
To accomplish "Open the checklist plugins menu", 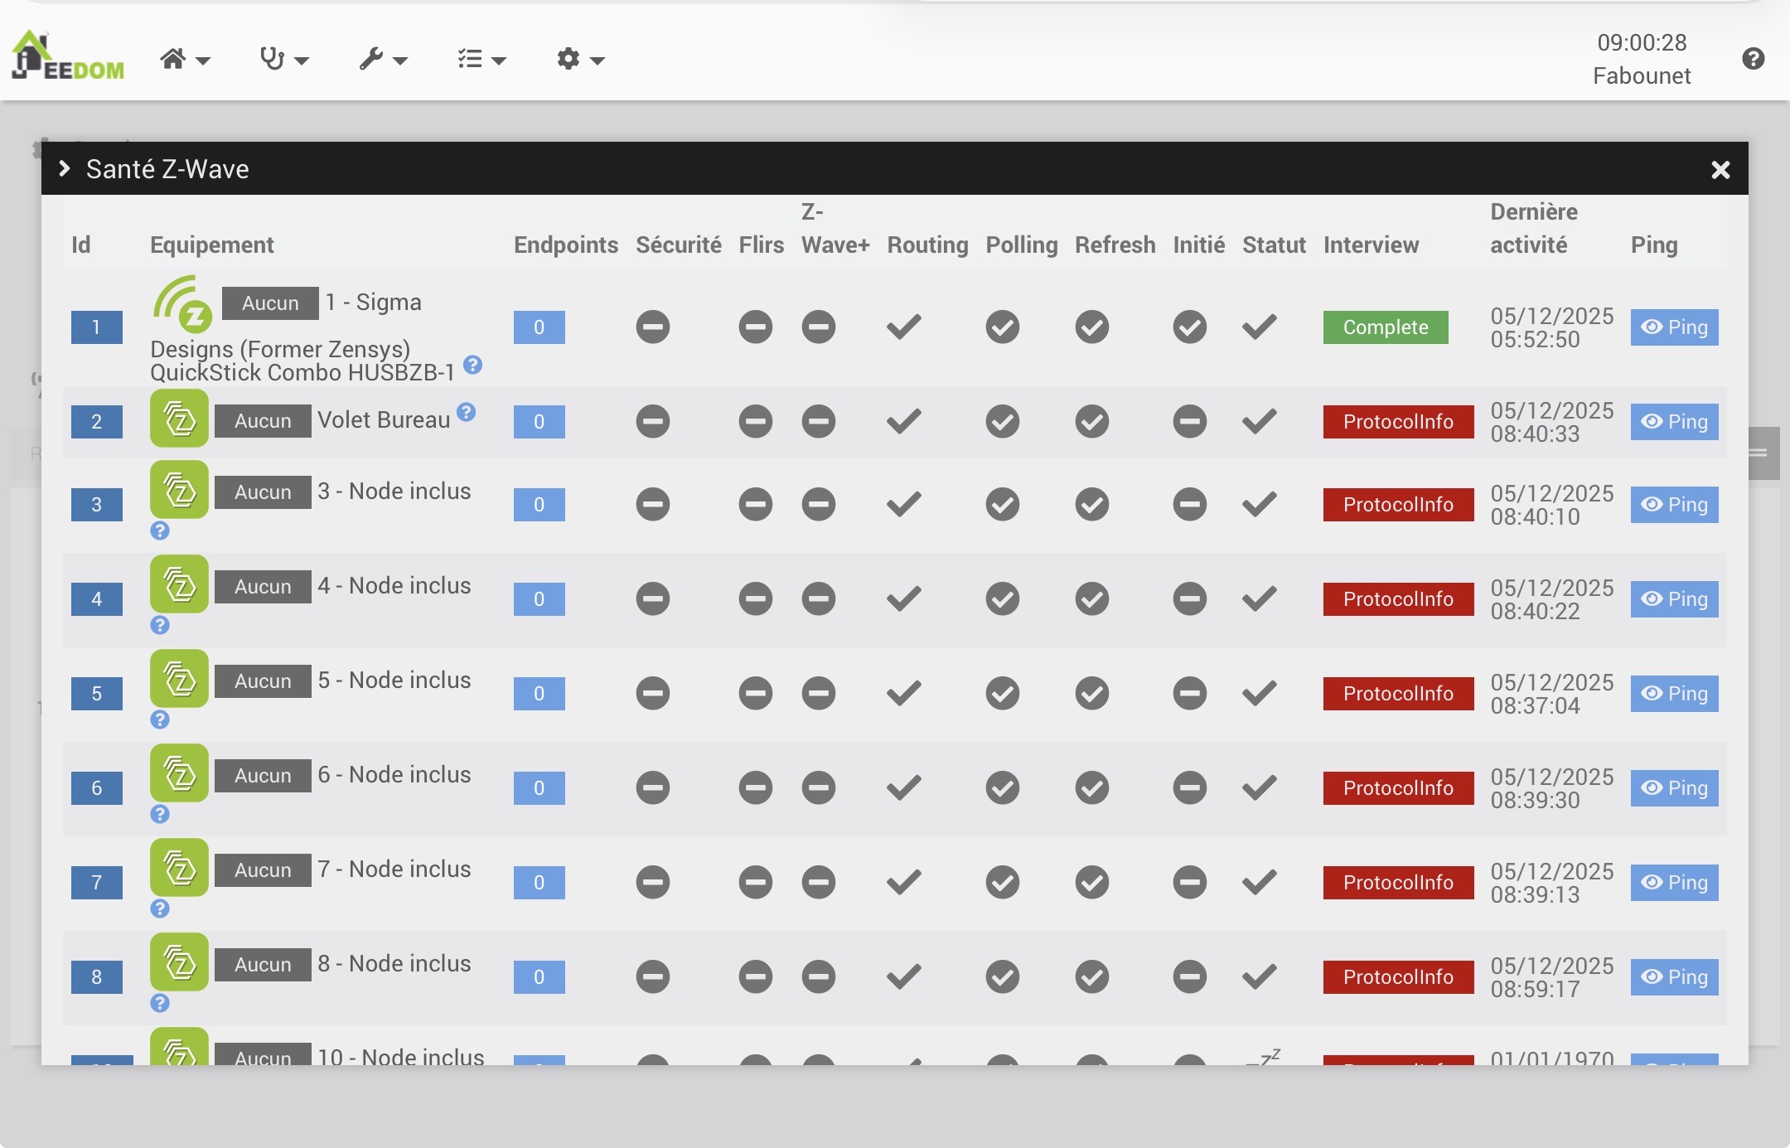I will [x=481, y=59].
